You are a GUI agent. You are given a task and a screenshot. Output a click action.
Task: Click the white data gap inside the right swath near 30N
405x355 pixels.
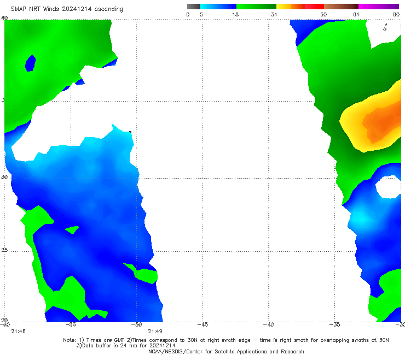(389, 187)
